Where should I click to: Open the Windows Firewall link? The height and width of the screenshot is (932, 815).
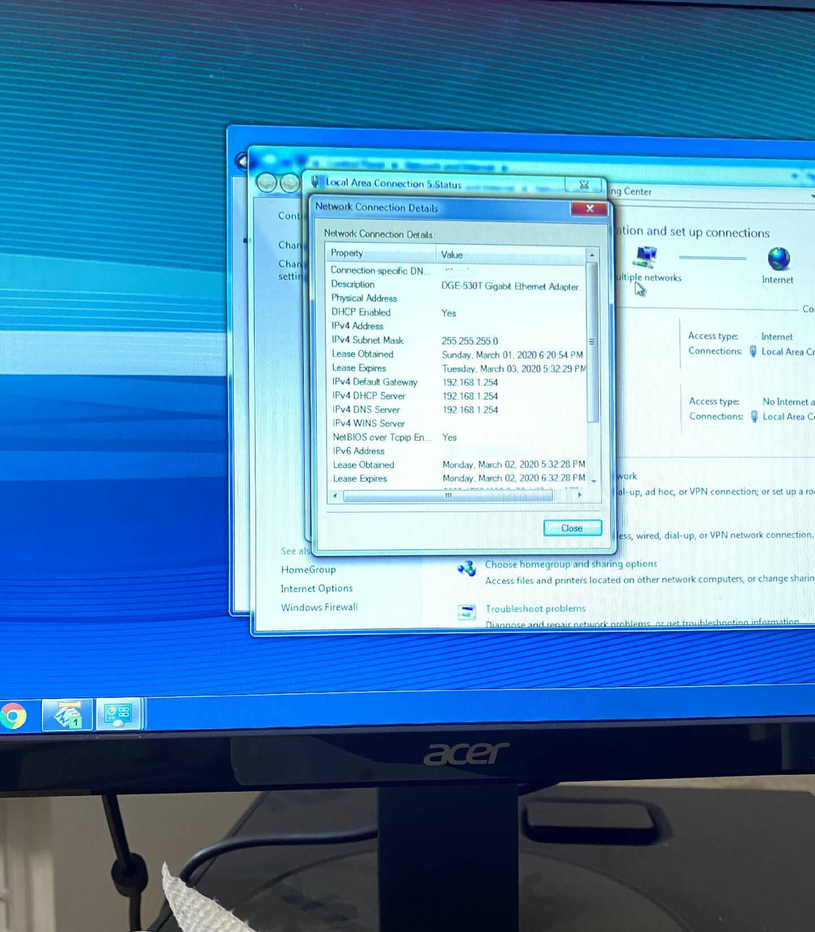pyautogui.click(x=319, y=607)
